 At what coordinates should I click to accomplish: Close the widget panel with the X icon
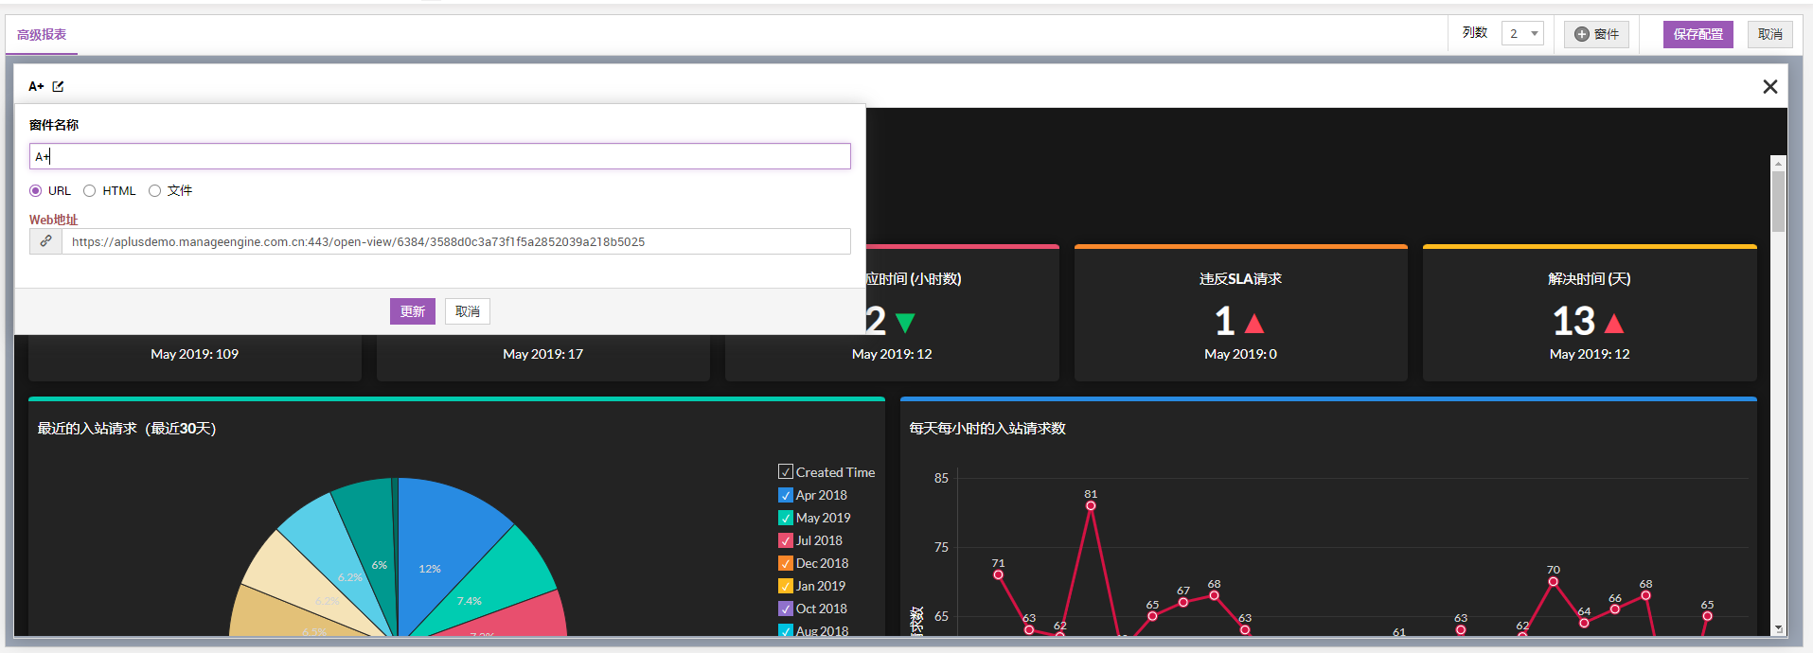(1769, 87)
